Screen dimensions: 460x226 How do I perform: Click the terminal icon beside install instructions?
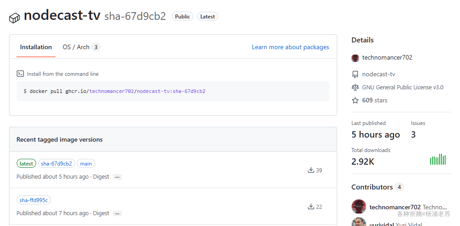pos(20,74)
